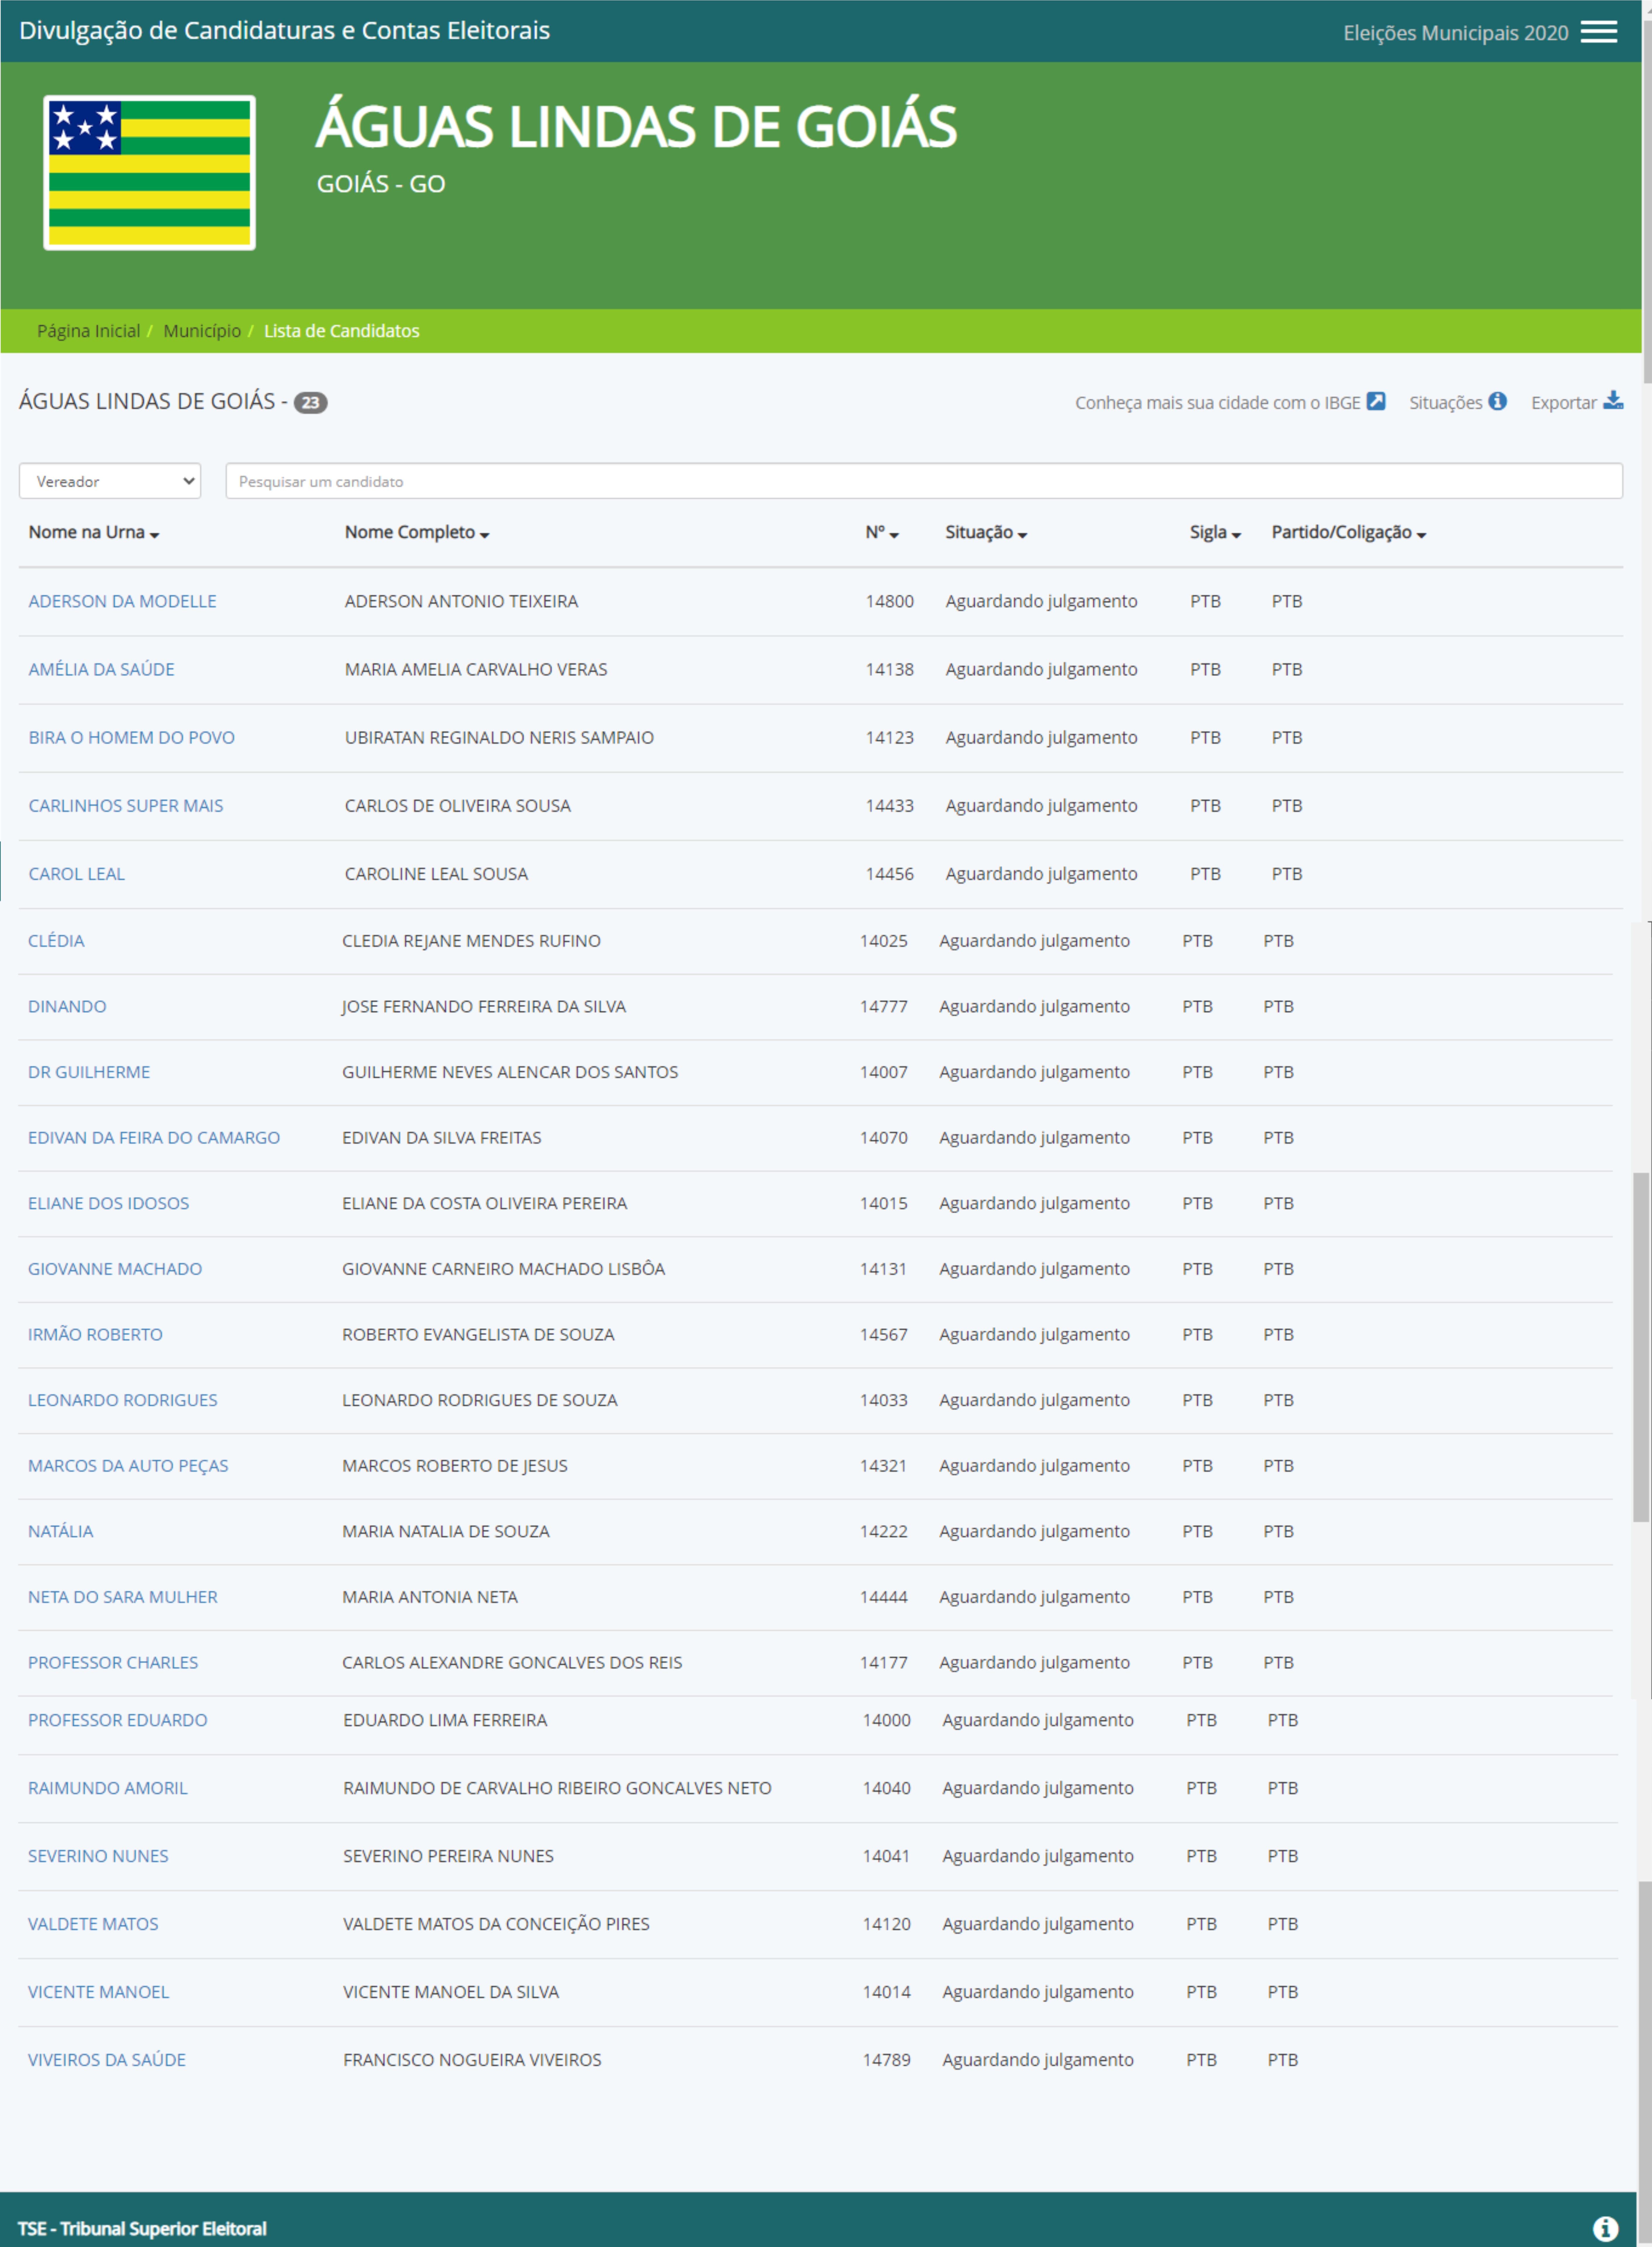Open the Vereador position dropdown

(x=110, y=481)
